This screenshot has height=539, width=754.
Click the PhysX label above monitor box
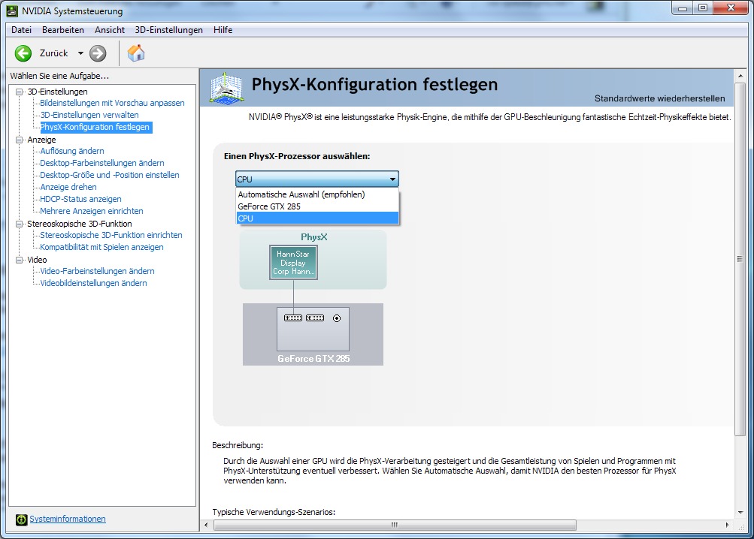click(314, 236)
